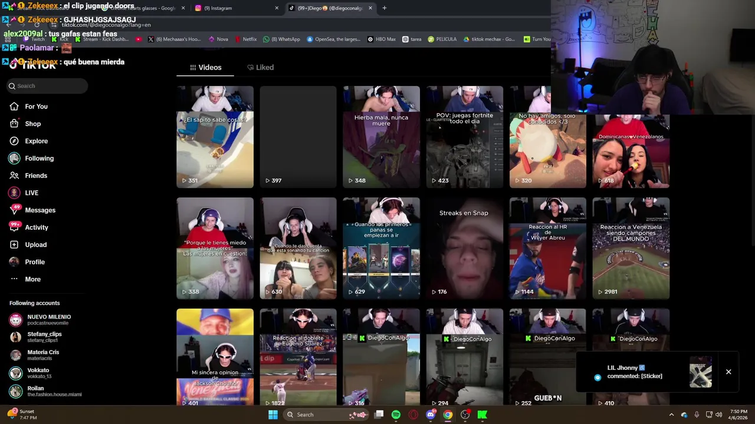Image resolution: width=755 pixels, height=424 pixels.
Task: Open the DiegoConAlgo video with 316 views
Action: click(x=381, y=357)
